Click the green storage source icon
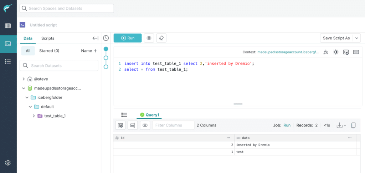The image size is (365, 173). pyautogui.click(x=30, y=88)
